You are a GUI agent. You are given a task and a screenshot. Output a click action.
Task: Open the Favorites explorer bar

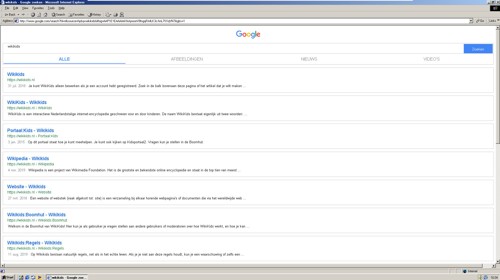tap(76, 15)
